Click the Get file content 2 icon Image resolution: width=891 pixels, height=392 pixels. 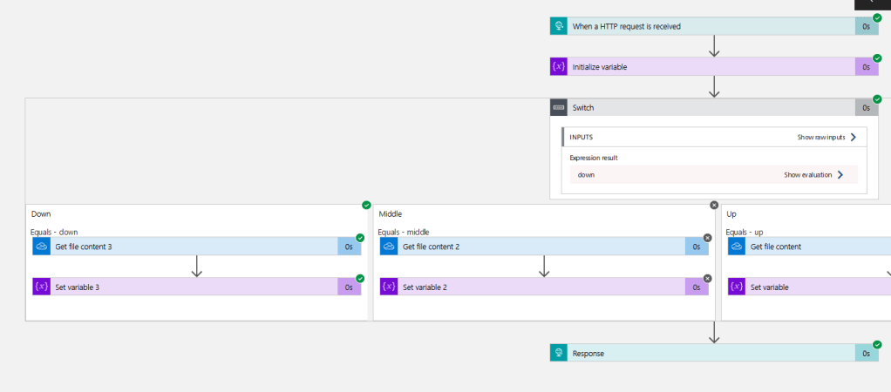389,247
